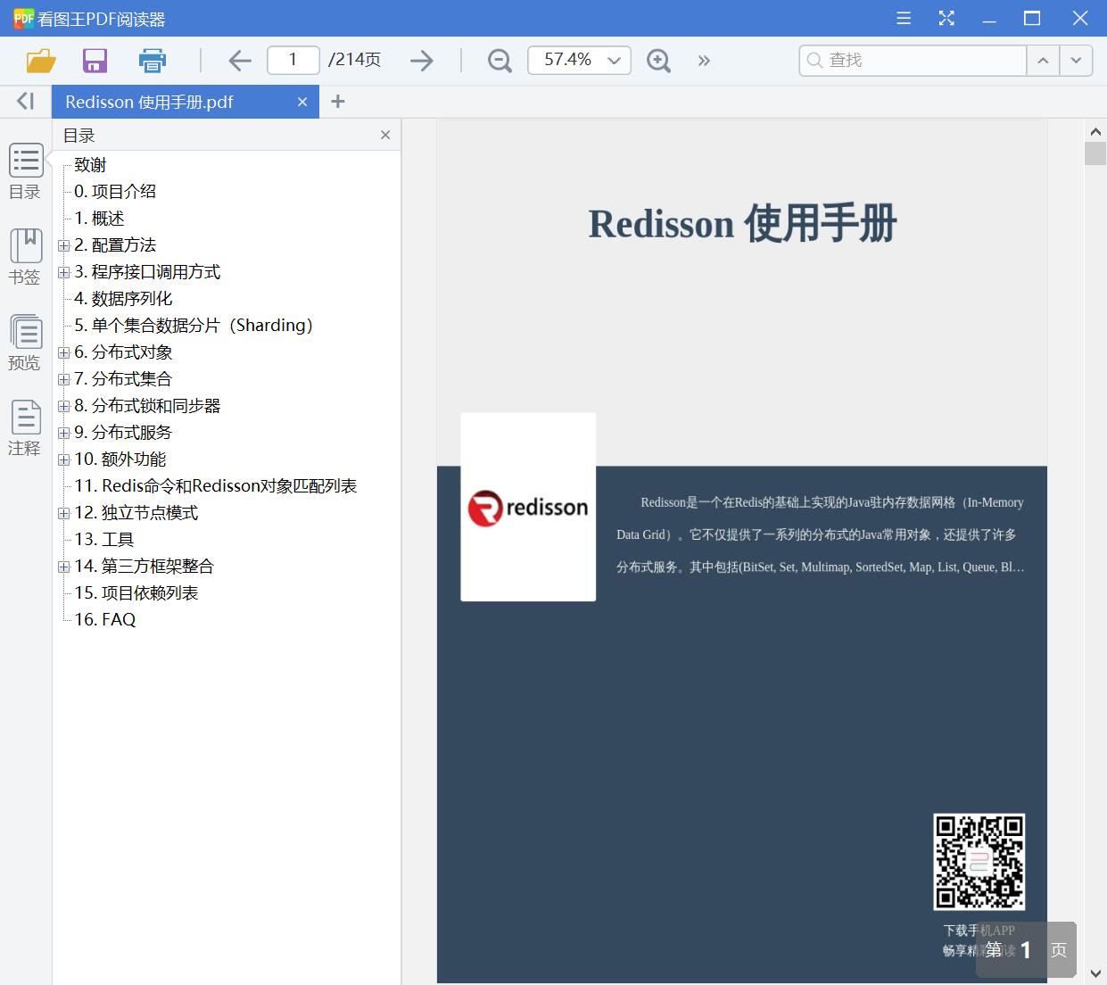Select 9. 分布式服务 outline label
This screenshot has height=985, width=1107.
tap(123, 433)
